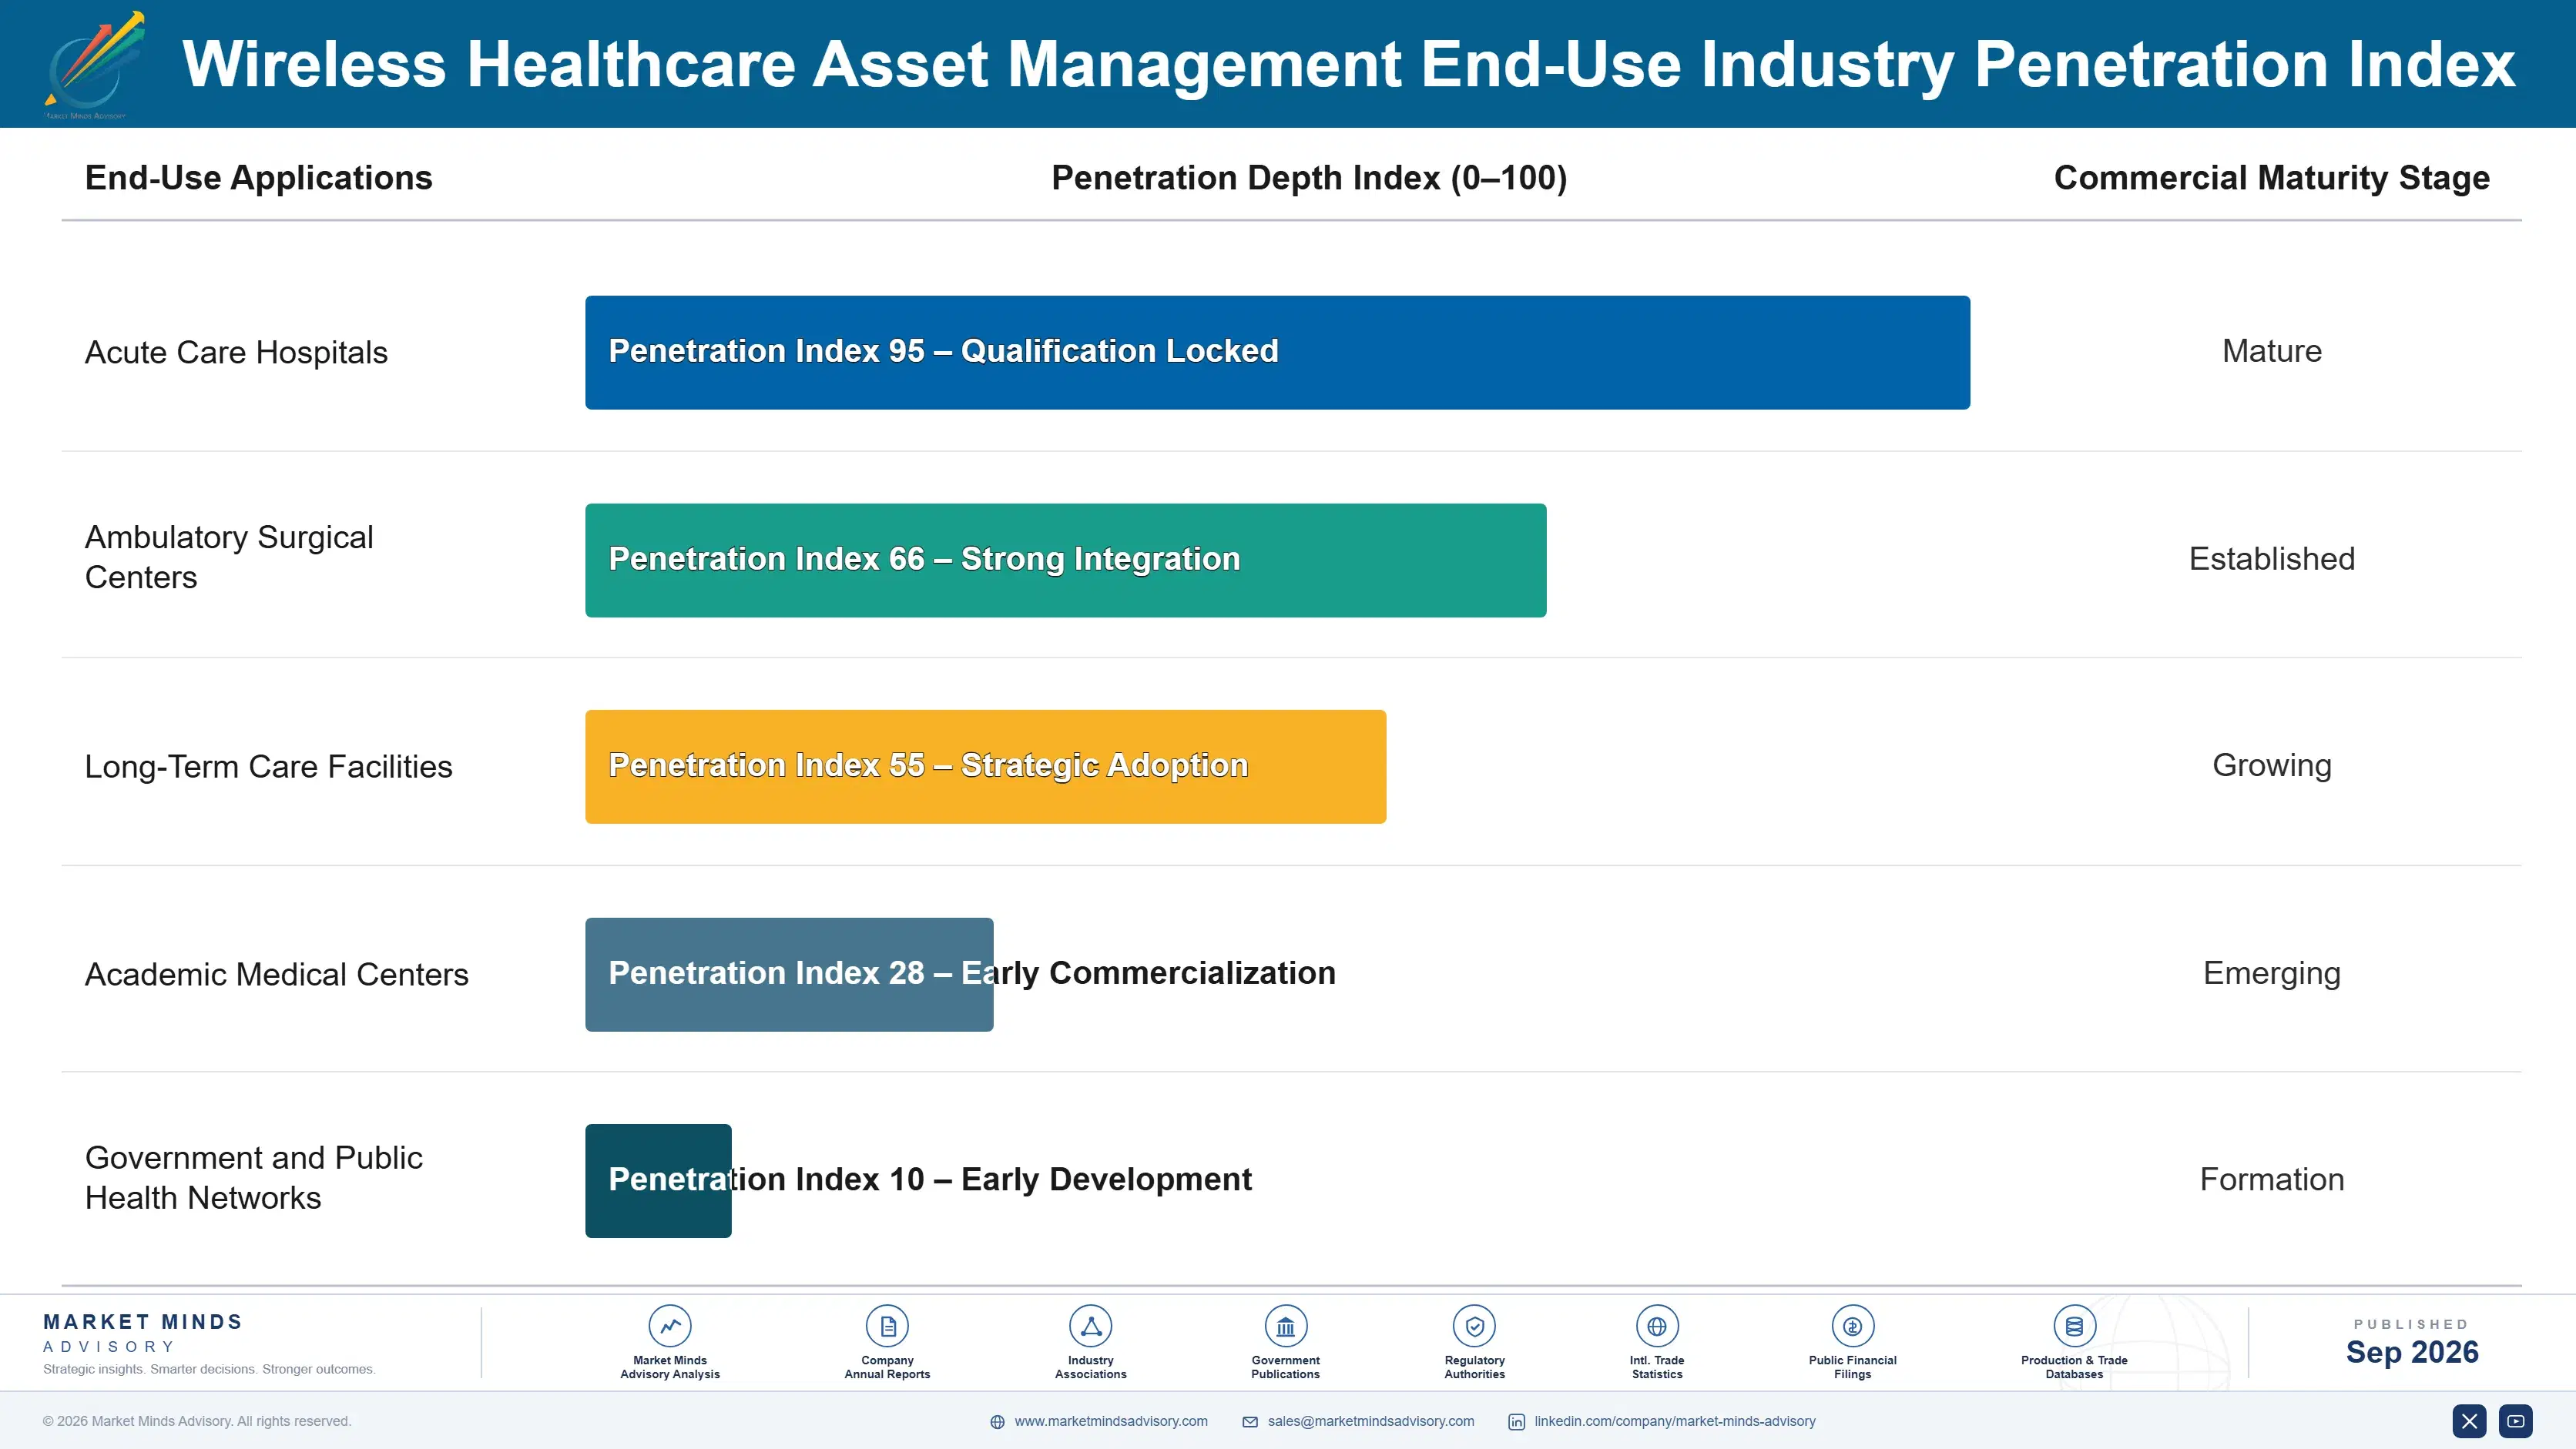Click the Regulatory Authorities shield icon
This screenshot has height=1449, width=2576.
click(x=1474, y=1326)
